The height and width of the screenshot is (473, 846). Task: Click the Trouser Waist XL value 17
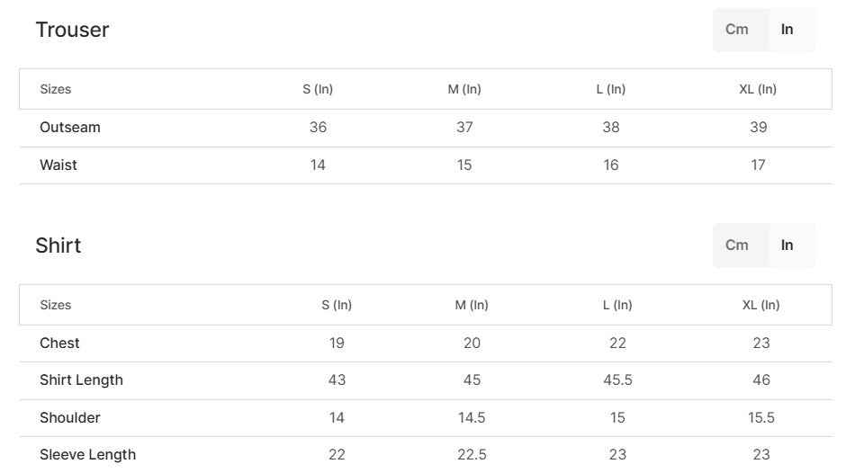(x=758, y=165)
